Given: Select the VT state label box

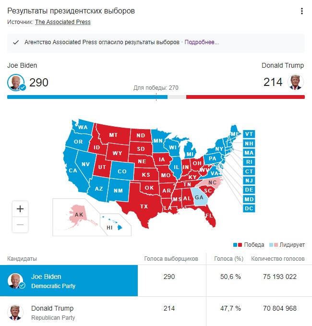Looking at the screenshot, I should (249, 134).
